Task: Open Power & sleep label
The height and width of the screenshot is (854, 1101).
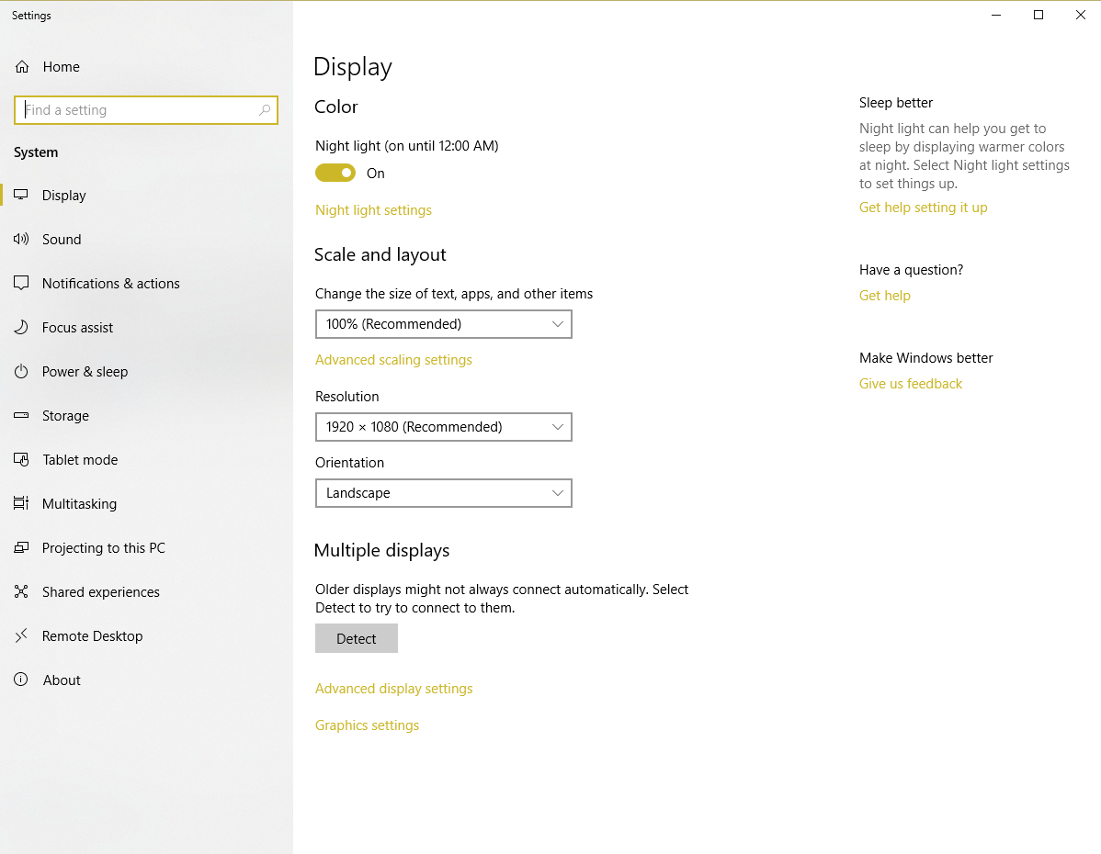Action: 85,372
